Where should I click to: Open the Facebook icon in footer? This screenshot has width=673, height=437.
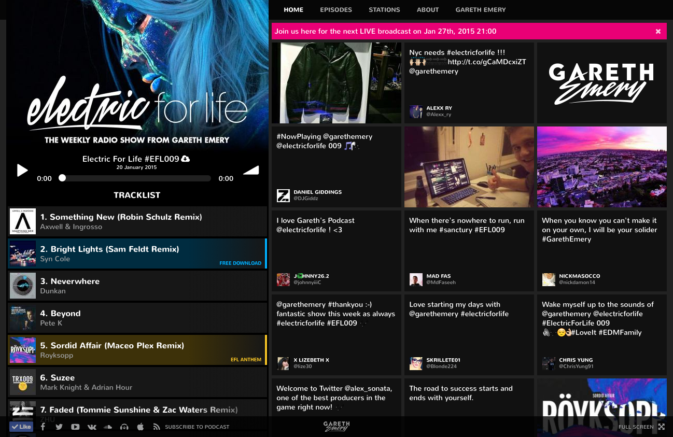click(x=43, y=427)
